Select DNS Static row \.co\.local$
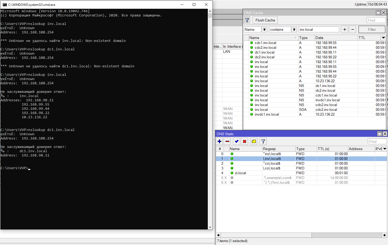388x245 pixels. click(x=301, y=168)
